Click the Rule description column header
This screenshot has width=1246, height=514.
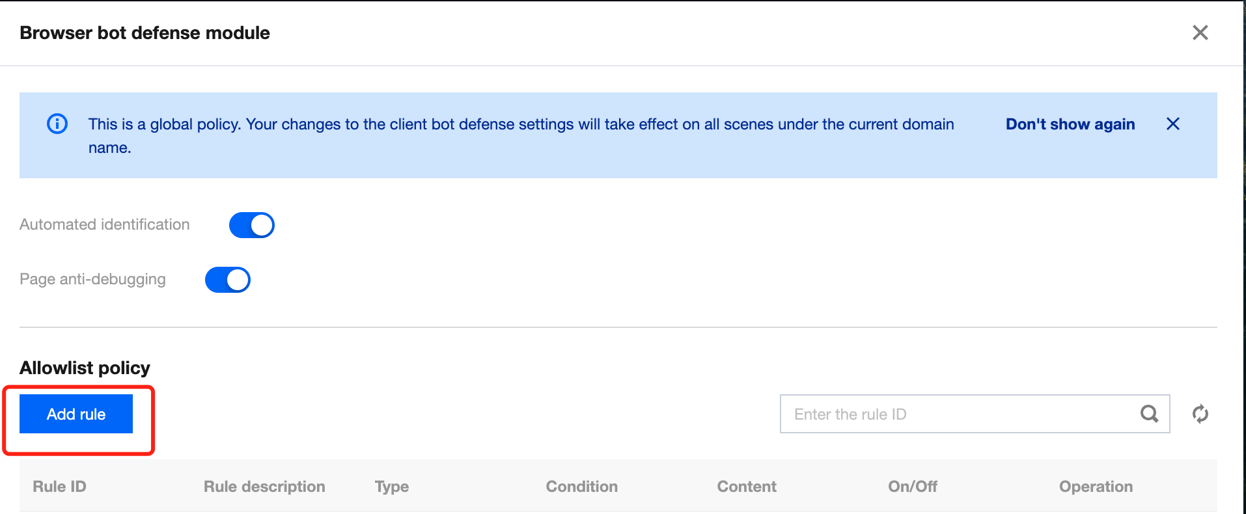[264, 487]
